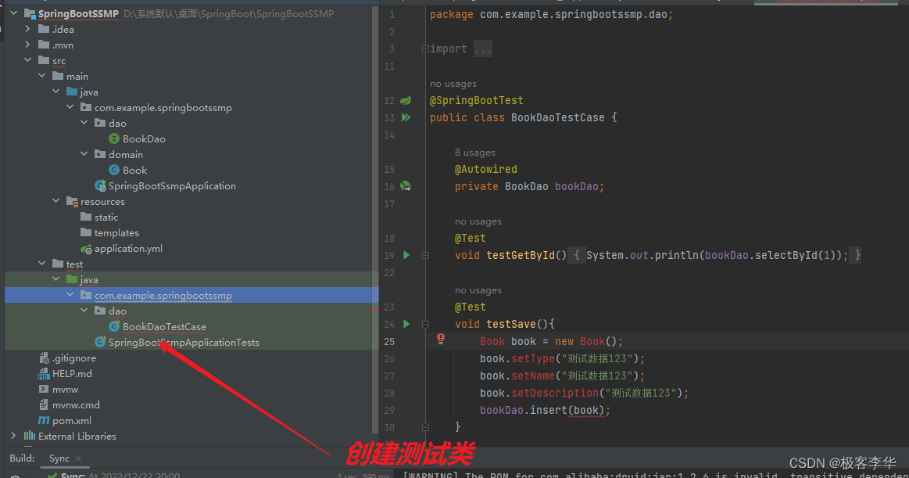Select the templates folder
Viewport: 909px width, 478px height.
pos(116,232)
